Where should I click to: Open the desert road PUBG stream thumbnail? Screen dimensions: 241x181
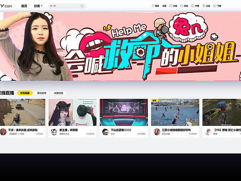23,112
